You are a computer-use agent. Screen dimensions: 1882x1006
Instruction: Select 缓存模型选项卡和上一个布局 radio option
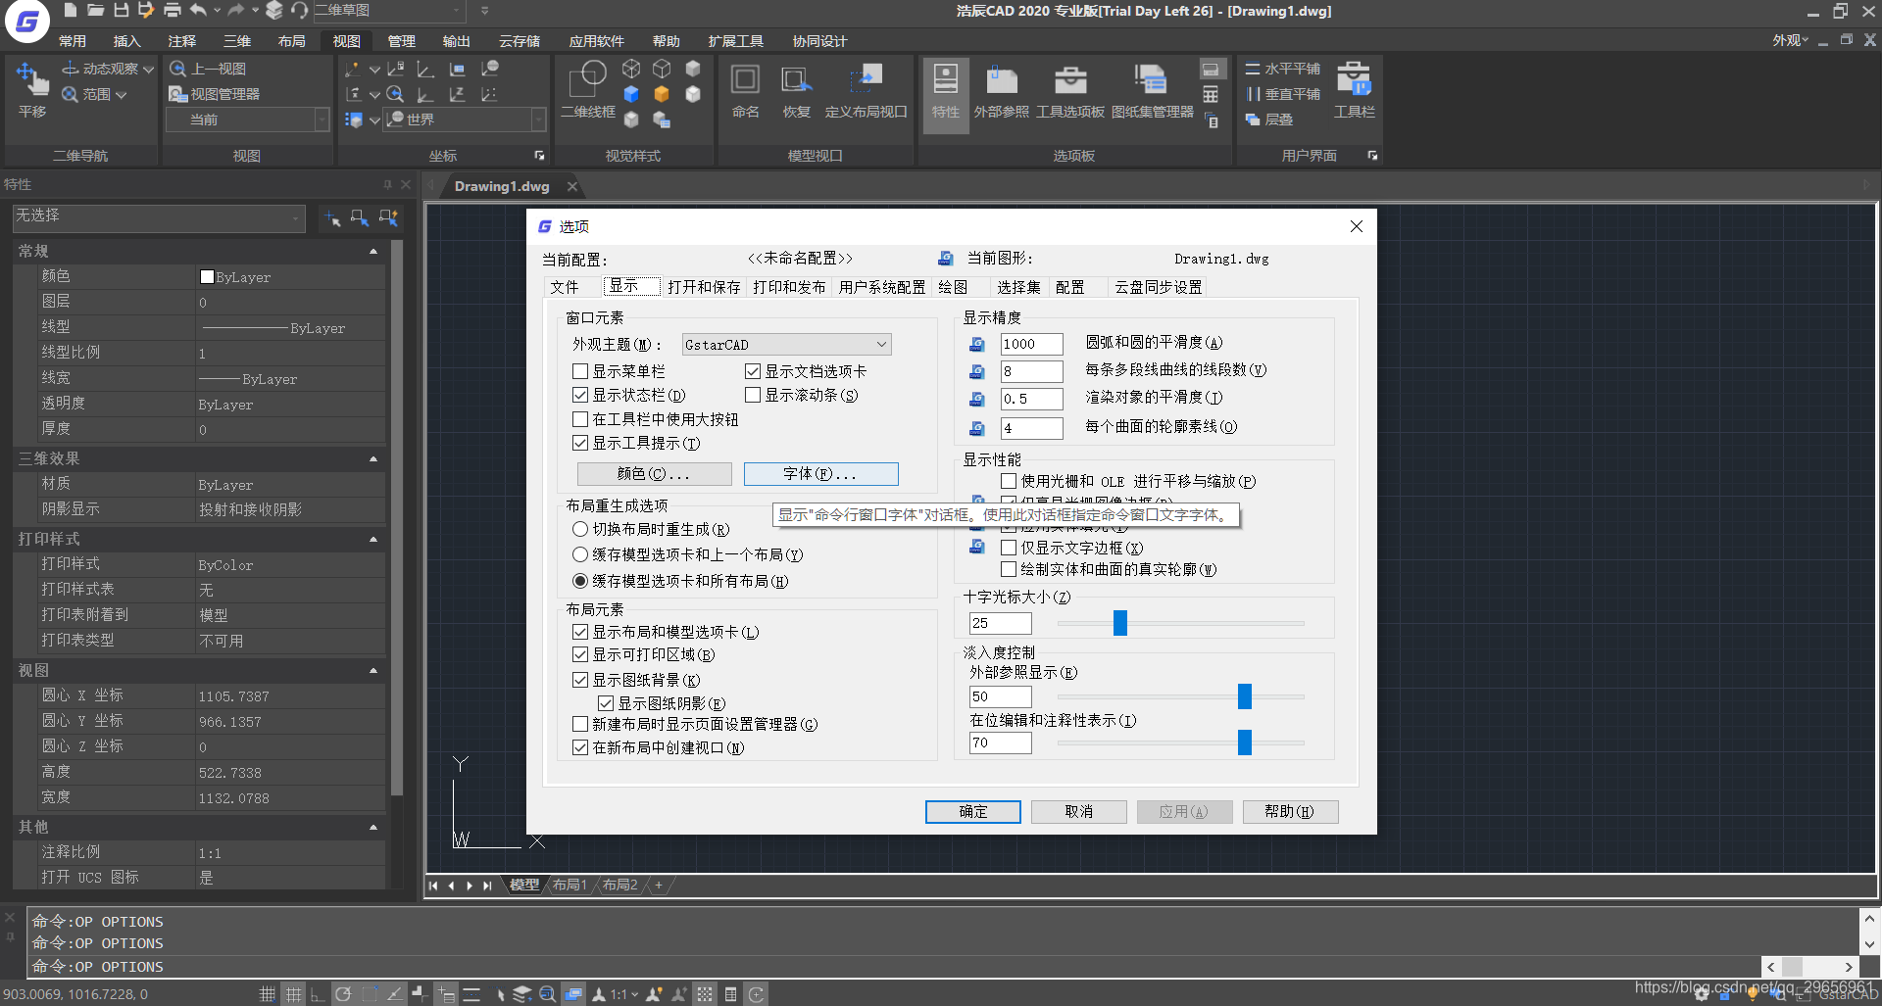(580, 554)
